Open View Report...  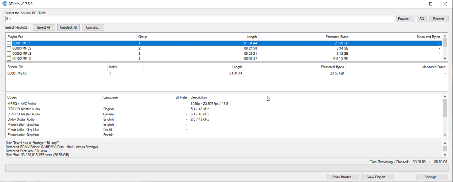[x=378, y=177]
